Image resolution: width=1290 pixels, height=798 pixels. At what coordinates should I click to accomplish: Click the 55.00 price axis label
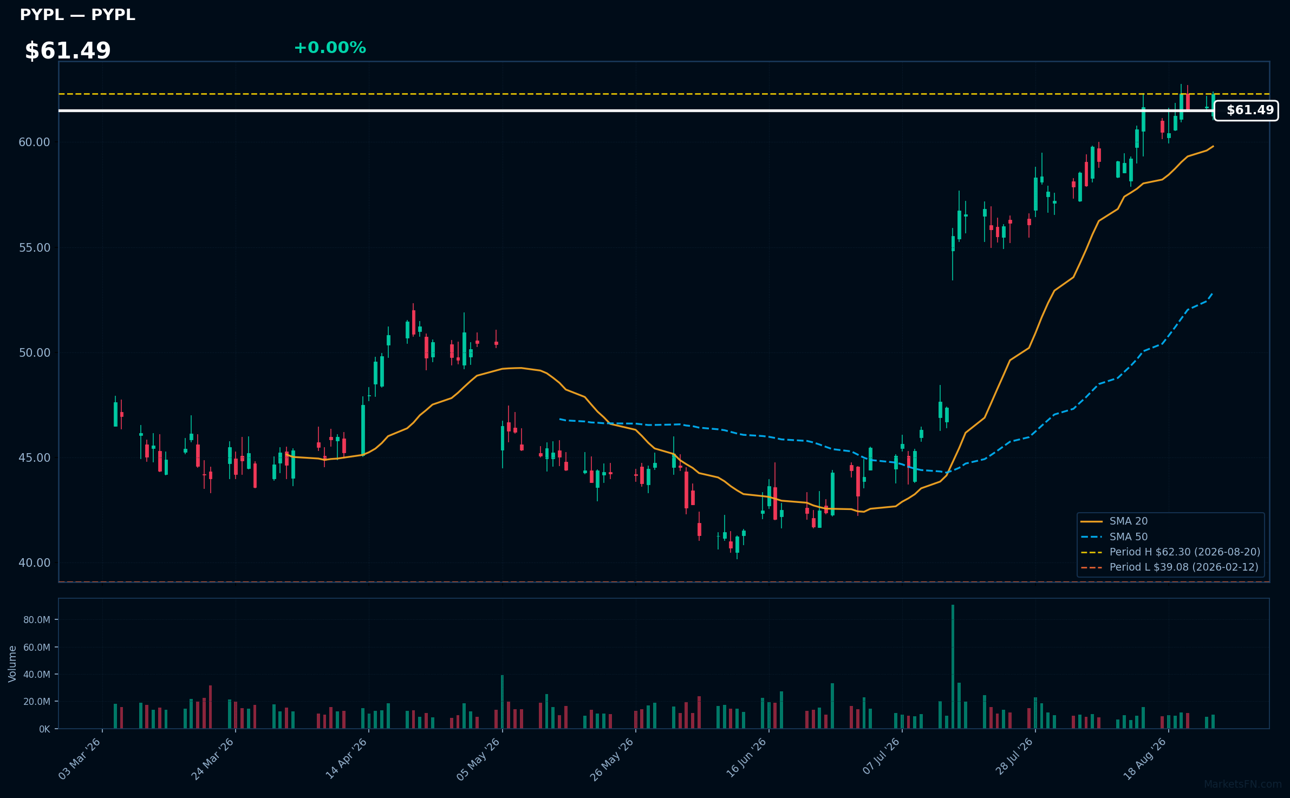pos(34,248)
